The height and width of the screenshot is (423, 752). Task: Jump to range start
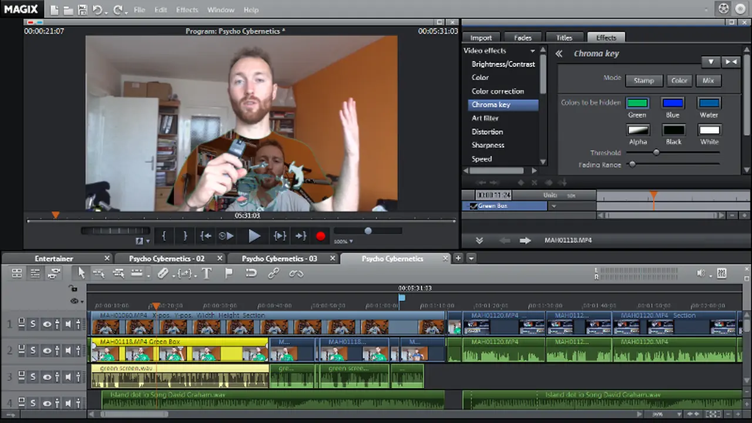click(x=205, y=236)
